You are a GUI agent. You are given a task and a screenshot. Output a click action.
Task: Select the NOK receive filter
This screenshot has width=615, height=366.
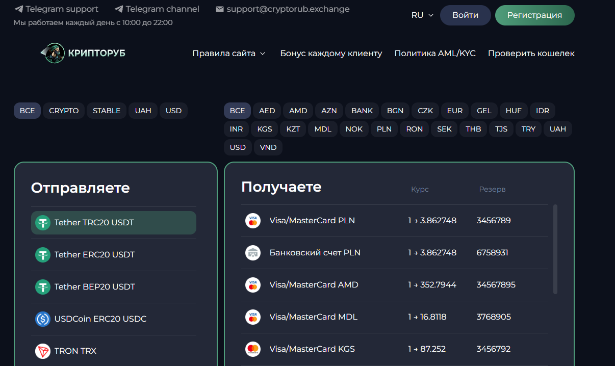[354, 129]
